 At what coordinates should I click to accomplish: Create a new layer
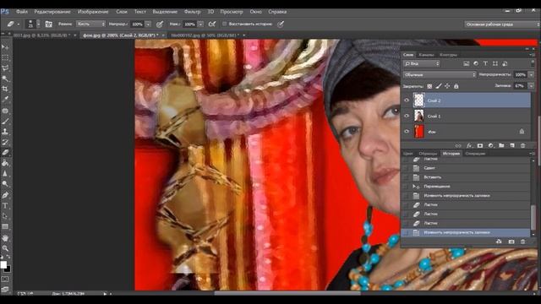point(512,146)
